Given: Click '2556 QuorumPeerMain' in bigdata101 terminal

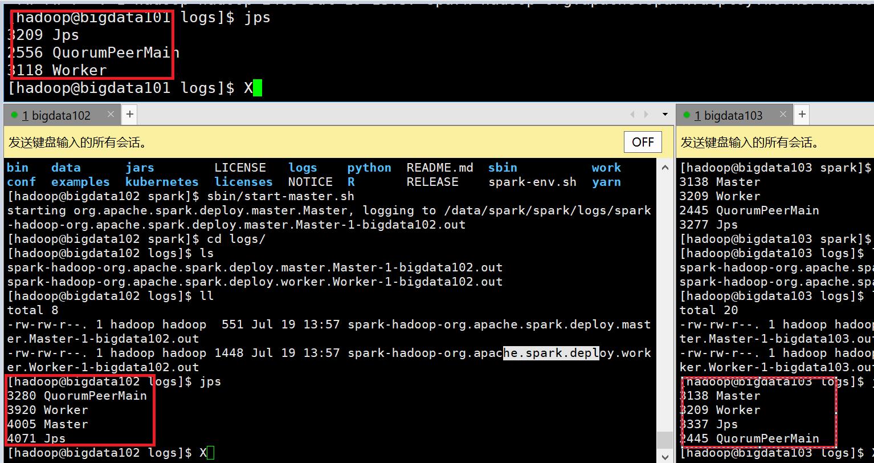Looking at the screenshot, I should click(x=93, y=52).
